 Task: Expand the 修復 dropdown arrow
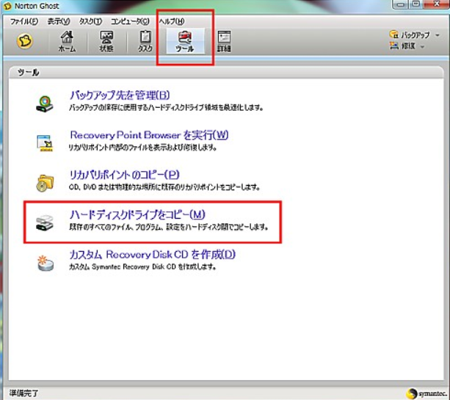click(422, 46)
